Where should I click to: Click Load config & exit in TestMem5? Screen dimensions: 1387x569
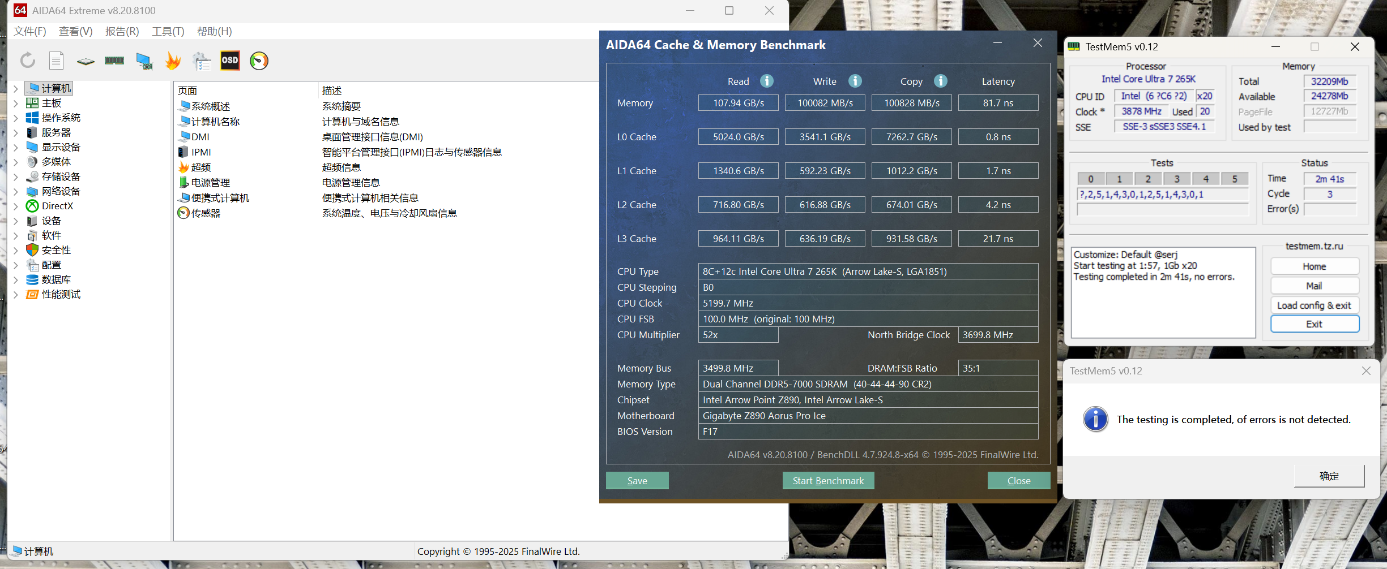click(x=1315, y=305)
